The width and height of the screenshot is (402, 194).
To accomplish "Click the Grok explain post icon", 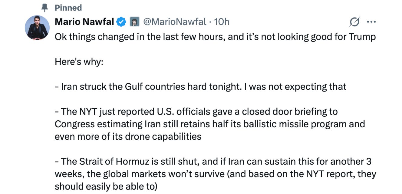I will 354,22.
